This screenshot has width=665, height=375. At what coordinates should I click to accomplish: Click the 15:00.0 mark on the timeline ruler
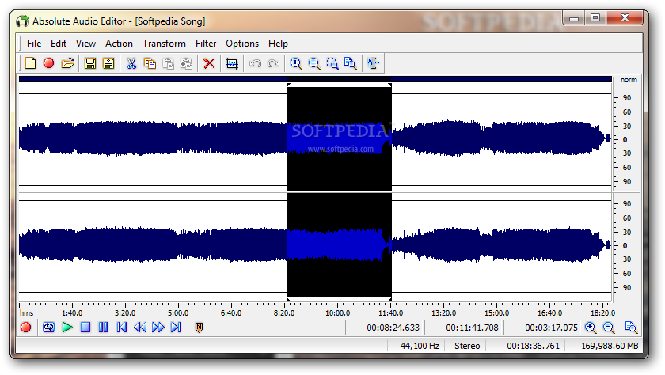[496, 312]
